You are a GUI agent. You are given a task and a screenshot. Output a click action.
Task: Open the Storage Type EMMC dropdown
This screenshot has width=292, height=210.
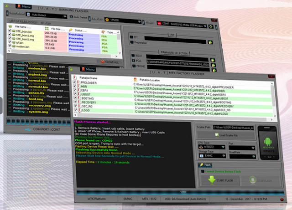(213, 156)
